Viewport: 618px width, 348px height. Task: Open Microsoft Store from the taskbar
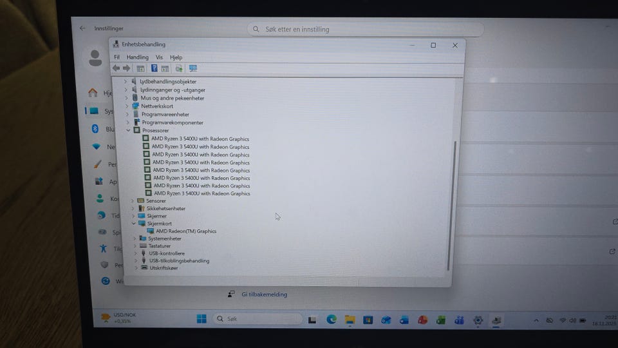368,320
